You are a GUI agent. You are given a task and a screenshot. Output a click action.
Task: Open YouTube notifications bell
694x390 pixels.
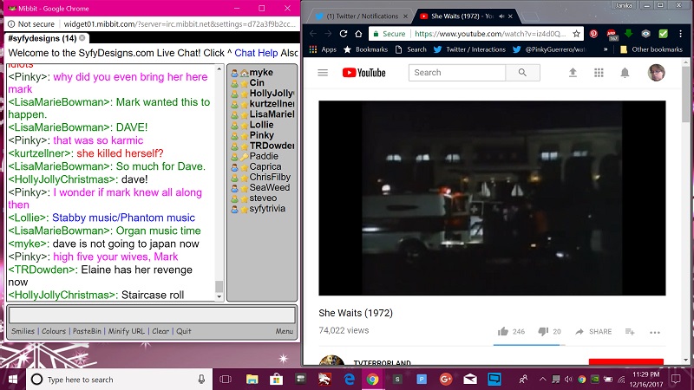pos(625,73)
